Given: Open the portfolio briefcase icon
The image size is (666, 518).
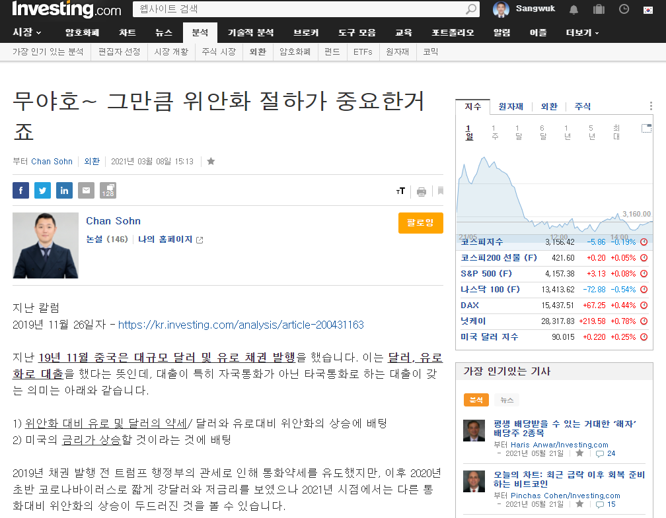Looking at the screenshot, I should tap(598, 10).
